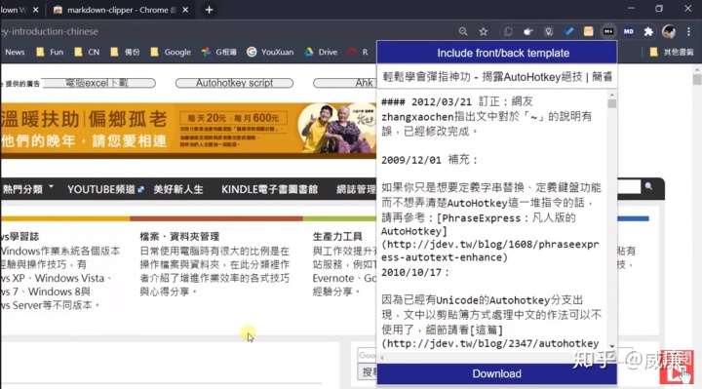This screenshot has height=389, width=702.
Task: Click the active Markdown clipper extension icon
Action: pos(608,31)
